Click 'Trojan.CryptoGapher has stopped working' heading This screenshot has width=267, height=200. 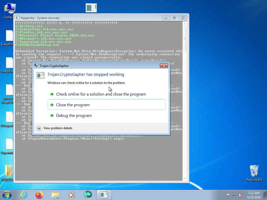point(86,74)
